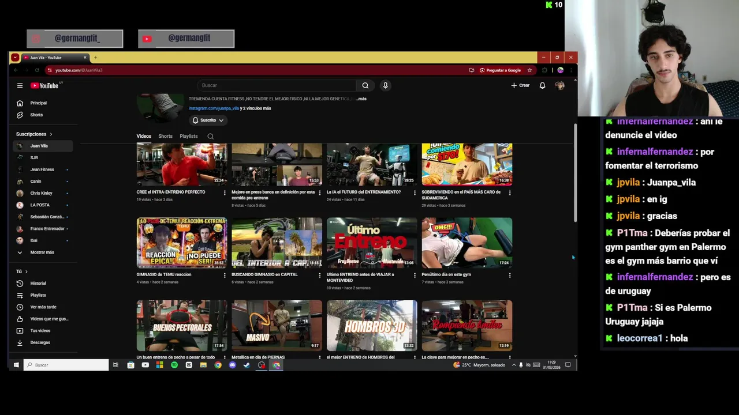Open Discord from the taskbar

coord(233,365)
